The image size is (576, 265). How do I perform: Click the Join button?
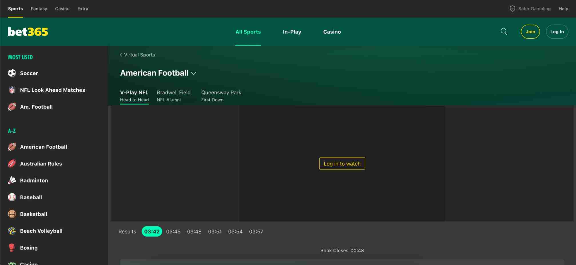(x=530, y=32)
